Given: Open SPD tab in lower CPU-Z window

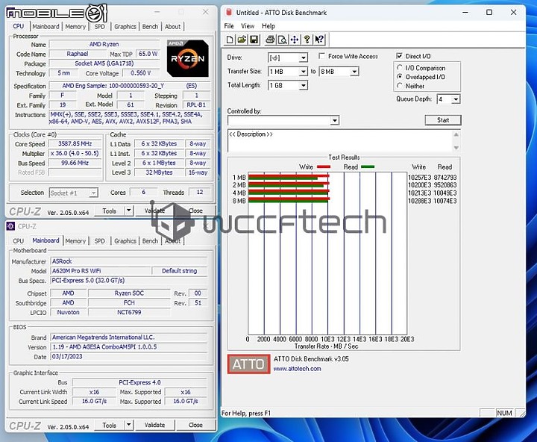Looking at the screenshot, I should click(100, 240).
